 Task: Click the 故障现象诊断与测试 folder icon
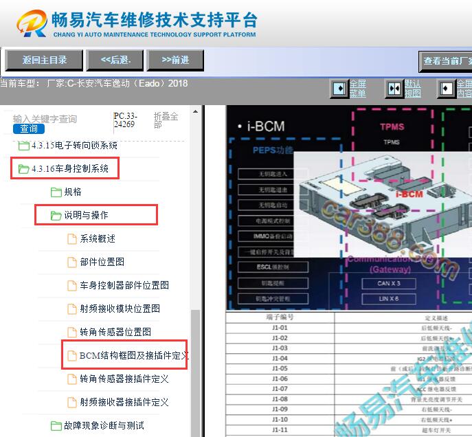point(56,426)
